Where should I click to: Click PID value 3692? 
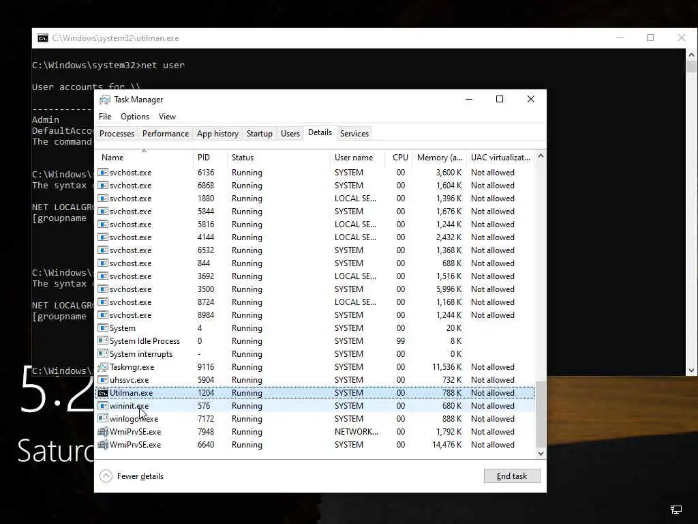click(x=206, y=276)
